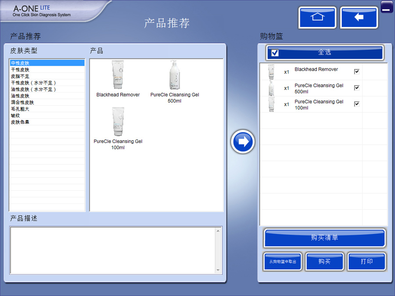This screenshot has width=395, height=296.
Task: Select the 毛孔粗大 list entry
Action: (47, 109)
